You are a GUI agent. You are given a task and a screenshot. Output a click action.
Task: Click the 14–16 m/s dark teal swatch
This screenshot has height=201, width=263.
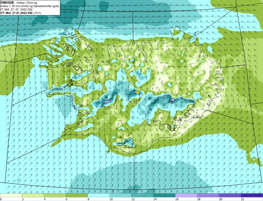(x=164, y=195)
